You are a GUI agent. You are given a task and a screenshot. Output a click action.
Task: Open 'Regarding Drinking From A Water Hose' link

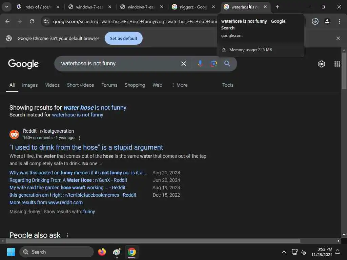(68, 180)
